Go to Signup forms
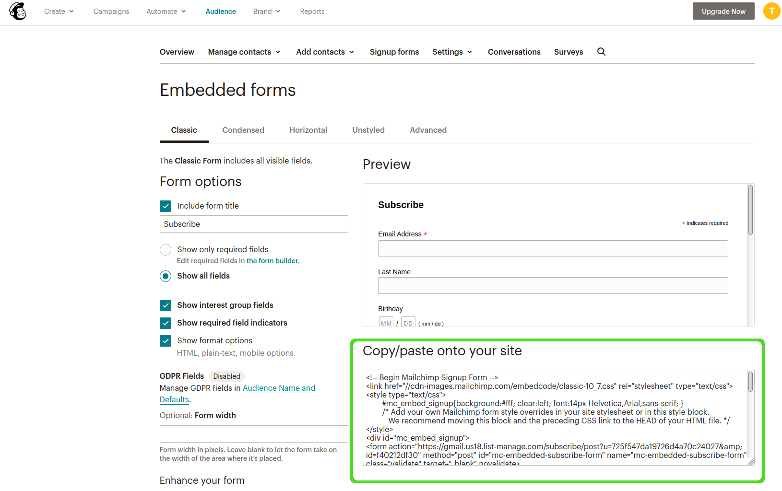782x491 pixels. [x=394, y=52]
